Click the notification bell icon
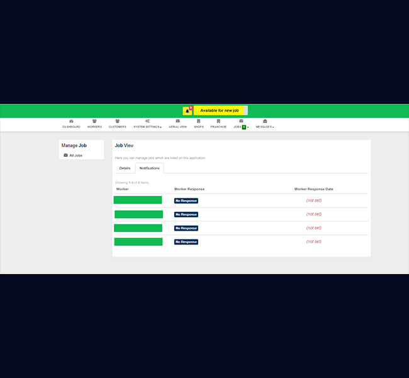The height and width of the screenshot is (378, 409). point(187,110)
